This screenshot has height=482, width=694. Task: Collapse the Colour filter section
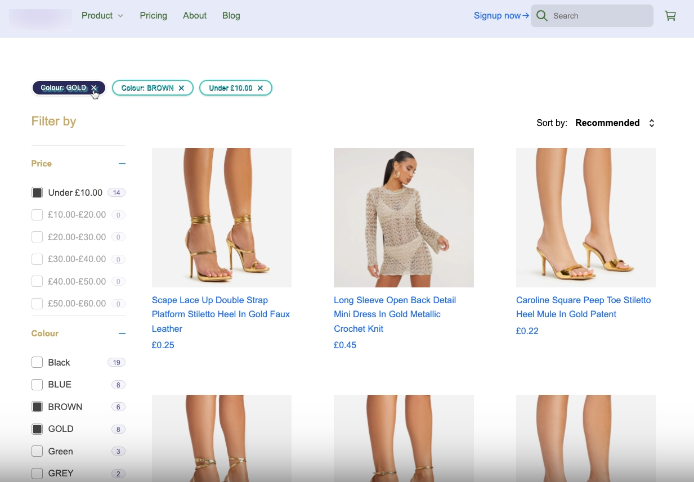[x=122, y=334]
